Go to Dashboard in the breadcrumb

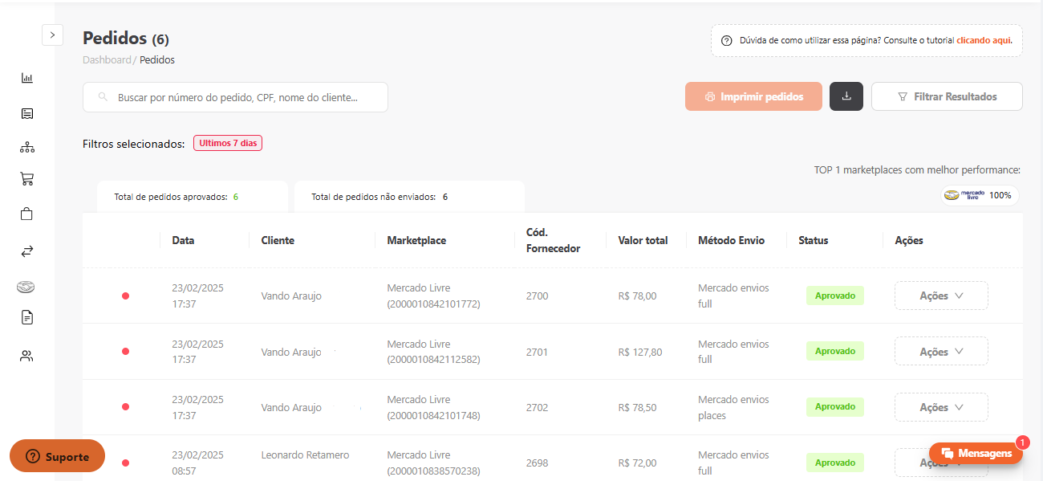107,60
